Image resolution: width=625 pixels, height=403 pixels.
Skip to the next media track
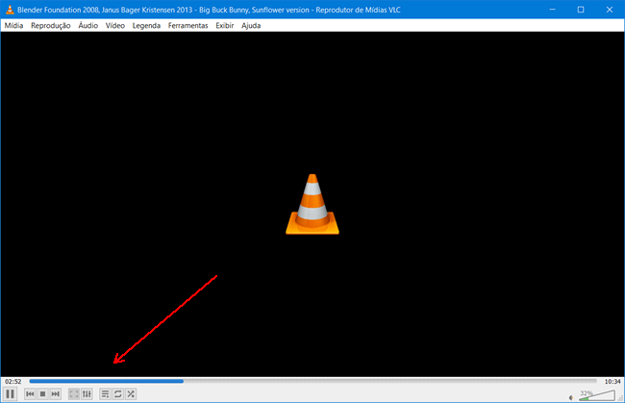click(55, 393)
